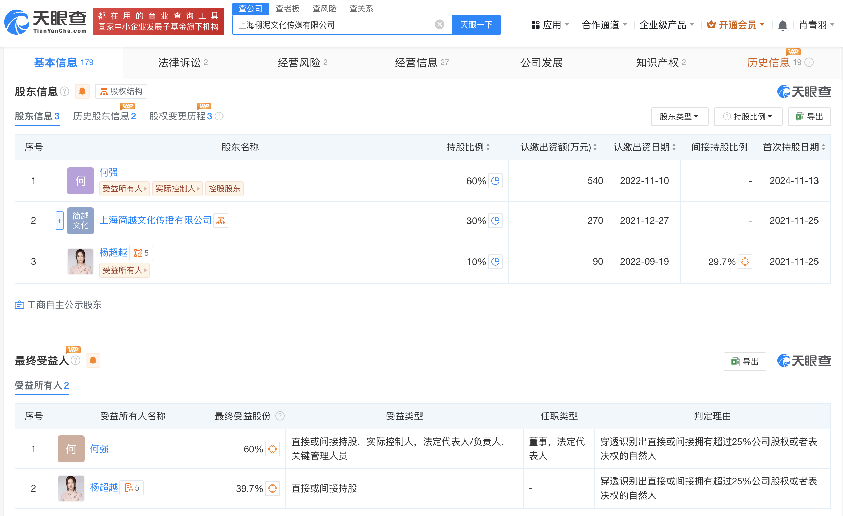Open the 股权结构 button
843x516 pixels.
click(121, 91)
